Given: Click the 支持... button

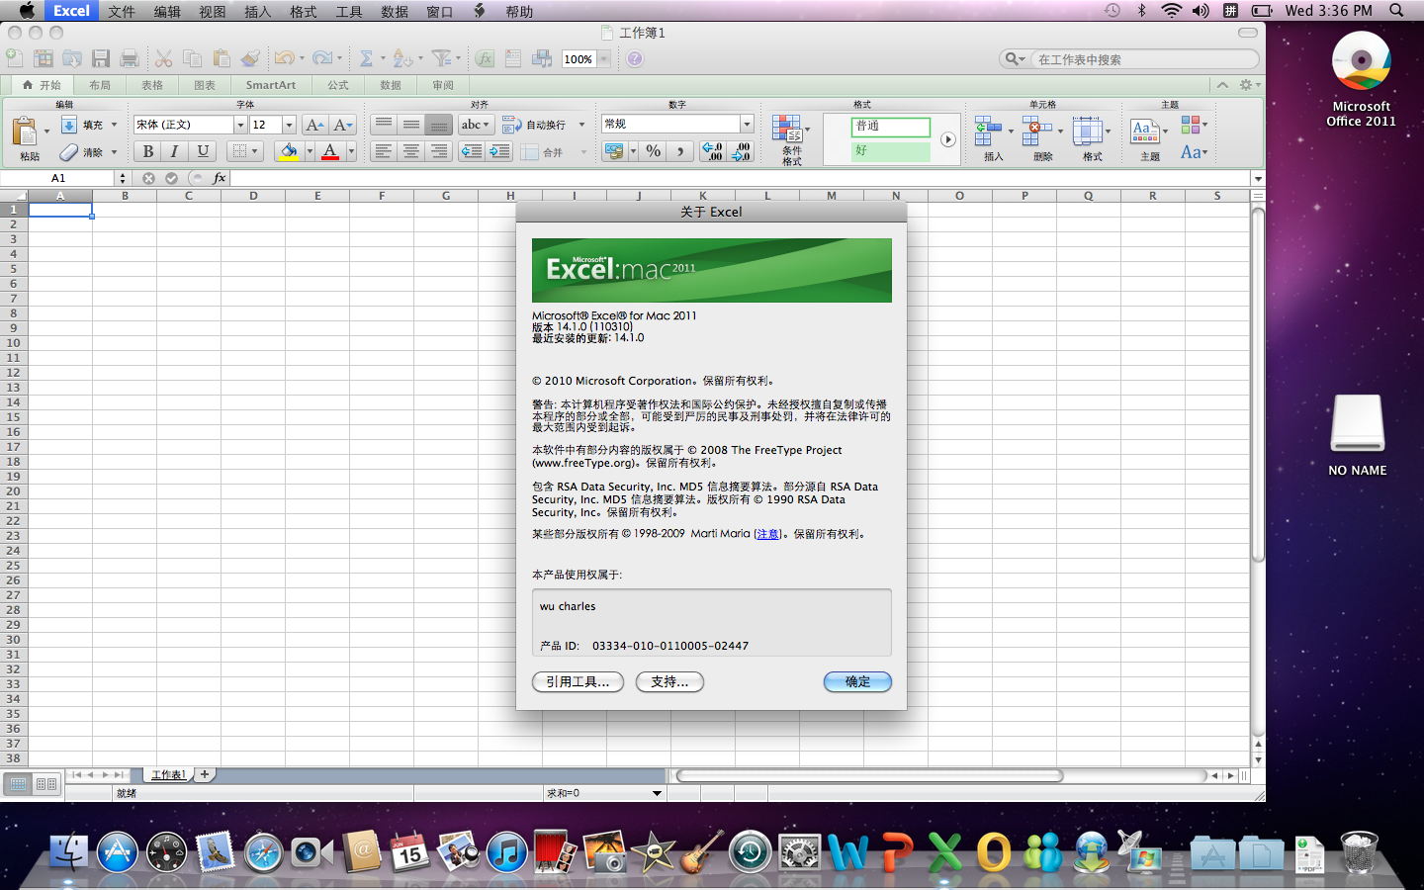Looking at the screenshot, I should click(x=669, y=681).
